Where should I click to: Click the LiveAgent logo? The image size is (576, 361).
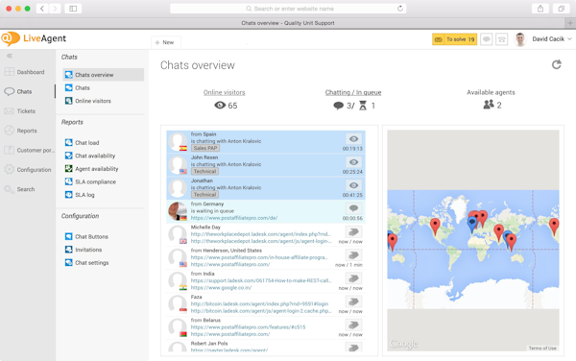pos(34,38)
